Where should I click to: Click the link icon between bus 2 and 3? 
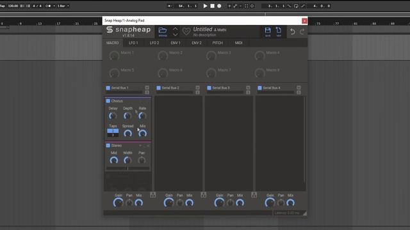[204, 194]
